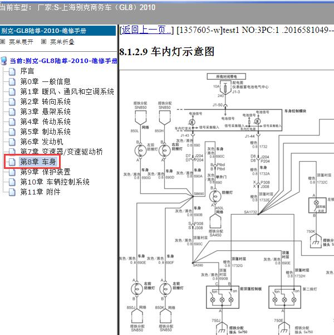Click the page icon beside 第9章
Image resolution: width=334 pixels, height=335 pixels.
click(12, 172)
